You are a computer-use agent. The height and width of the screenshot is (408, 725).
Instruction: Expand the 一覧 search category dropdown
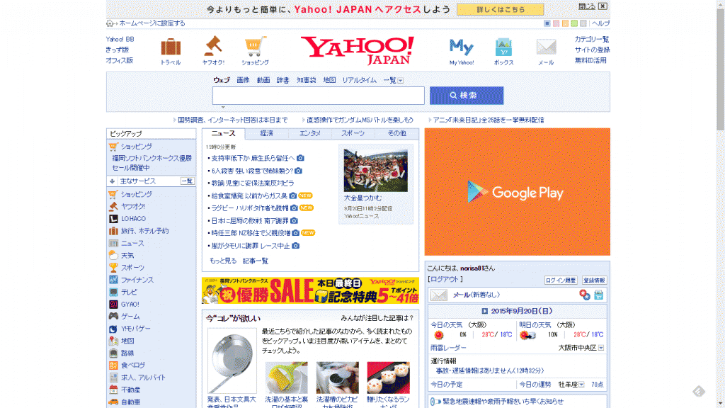click(x=401, y=80)
